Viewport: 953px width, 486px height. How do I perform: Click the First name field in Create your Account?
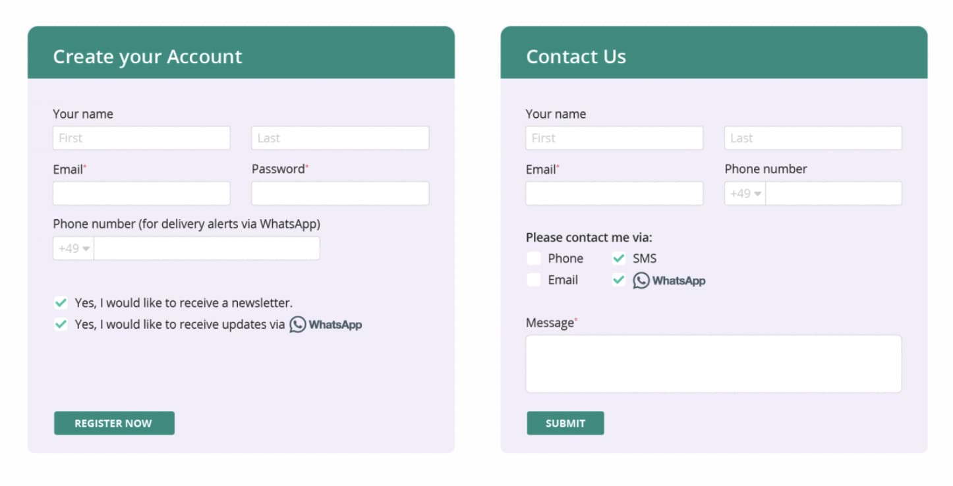point(141,138)
